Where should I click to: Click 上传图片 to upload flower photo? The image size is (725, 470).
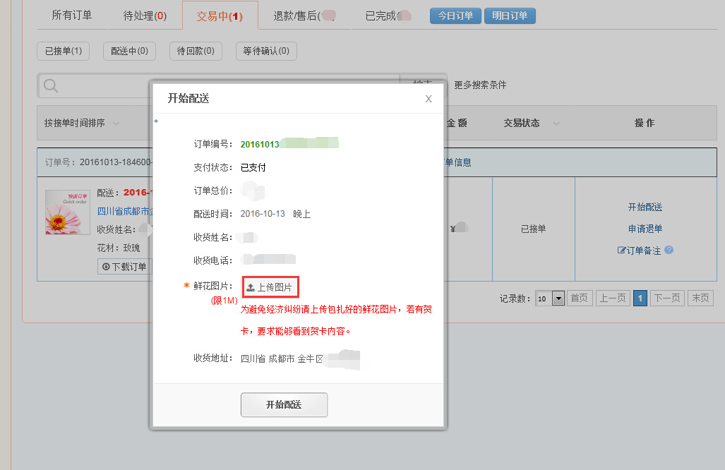(x=270, y=287)
